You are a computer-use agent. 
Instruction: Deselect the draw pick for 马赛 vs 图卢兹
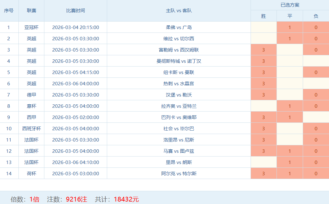(x=290, y=151)
